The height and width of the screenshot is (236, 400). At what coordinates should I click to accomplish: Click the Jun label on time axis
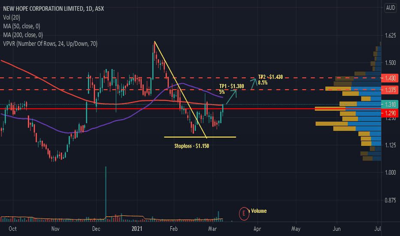pos(337,229)
